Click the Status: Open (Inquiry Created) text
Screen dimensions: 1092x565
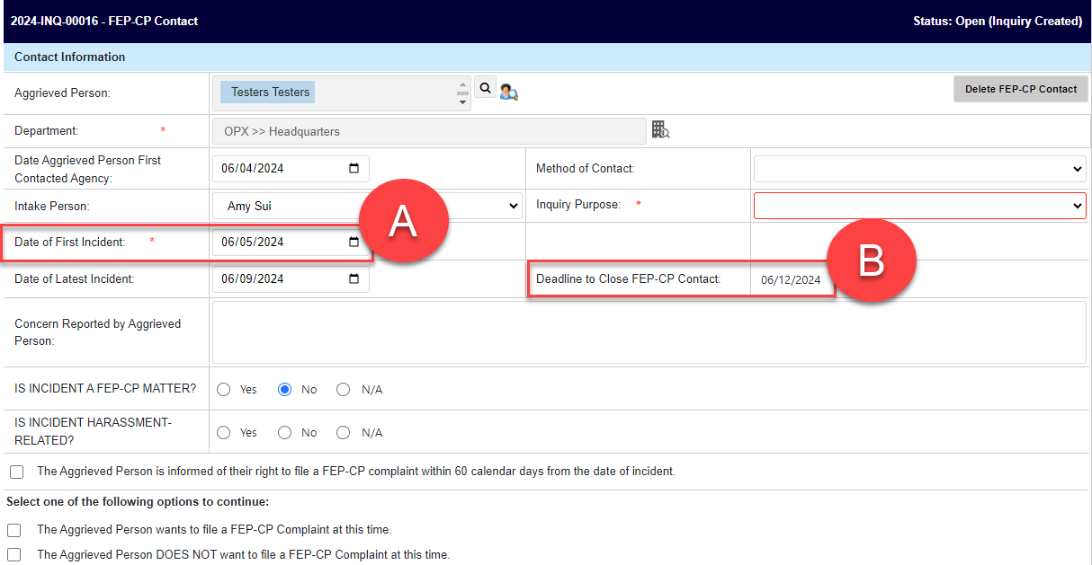[x=998, y=21]
